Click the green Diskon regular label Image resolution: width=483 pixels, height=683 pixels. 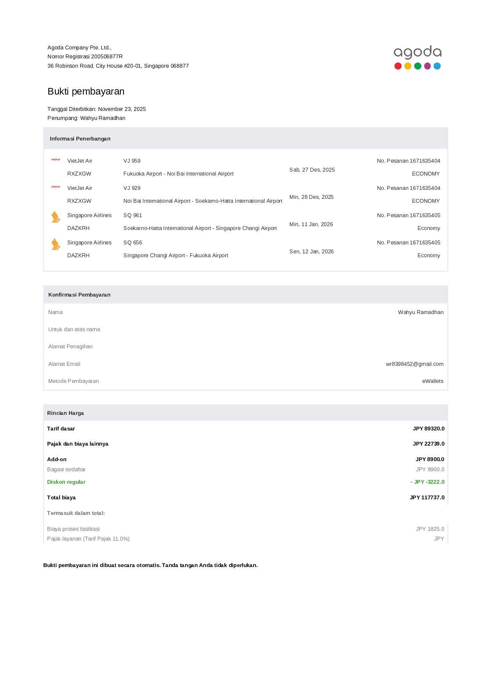point(66,482)
